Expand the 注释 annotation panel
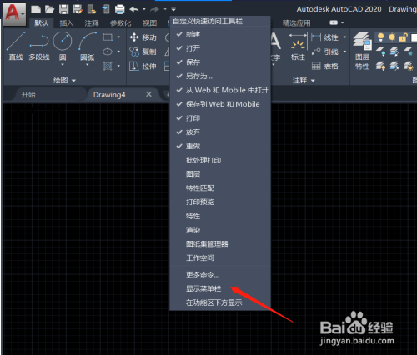The height and width of the screenshot is (355, 417). [304, 81]
